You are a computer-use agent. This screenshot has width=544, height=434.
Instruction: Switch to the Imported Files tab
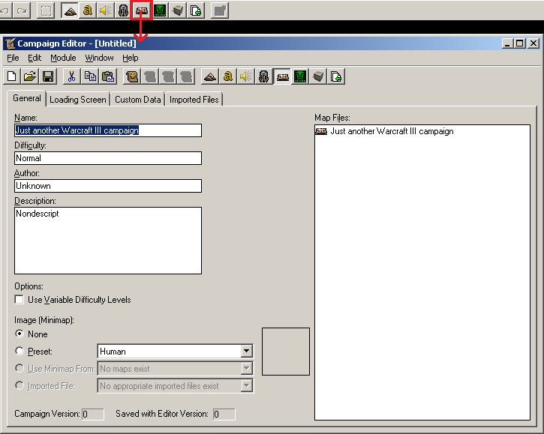pos(194,100)
